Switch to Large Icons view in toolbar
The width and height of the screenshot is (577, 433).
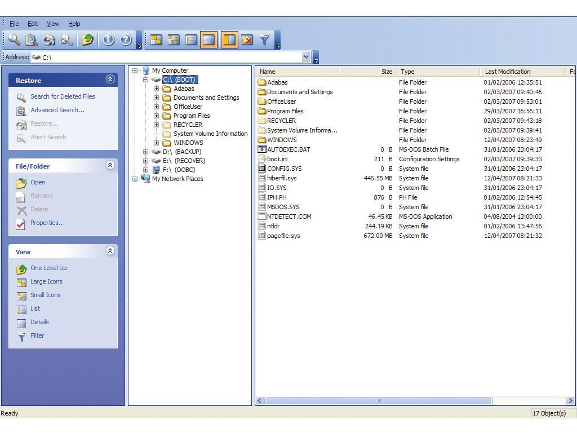pos(156,40)
